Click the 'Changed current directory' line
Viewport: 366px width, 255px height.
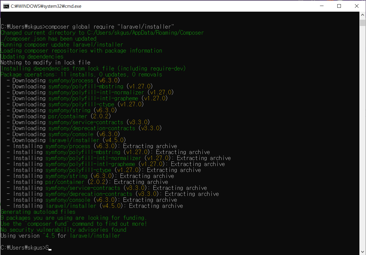click(x=102, y=33)
